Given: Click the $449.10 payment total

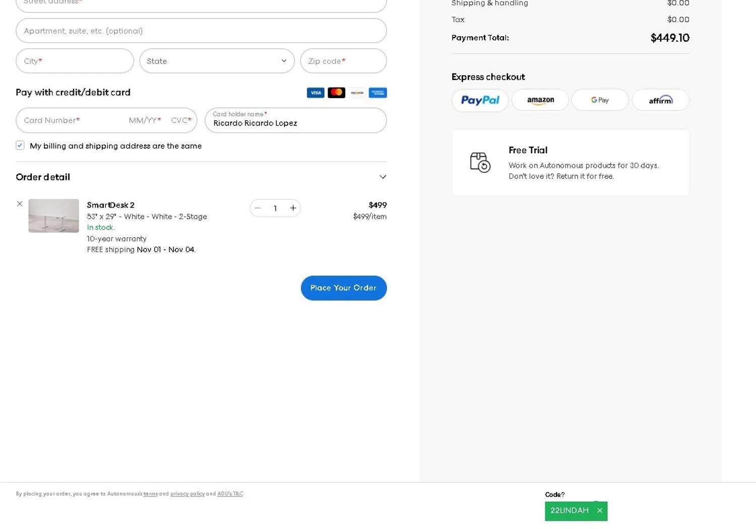Looking at the screenshot, I should pos(670,38).
